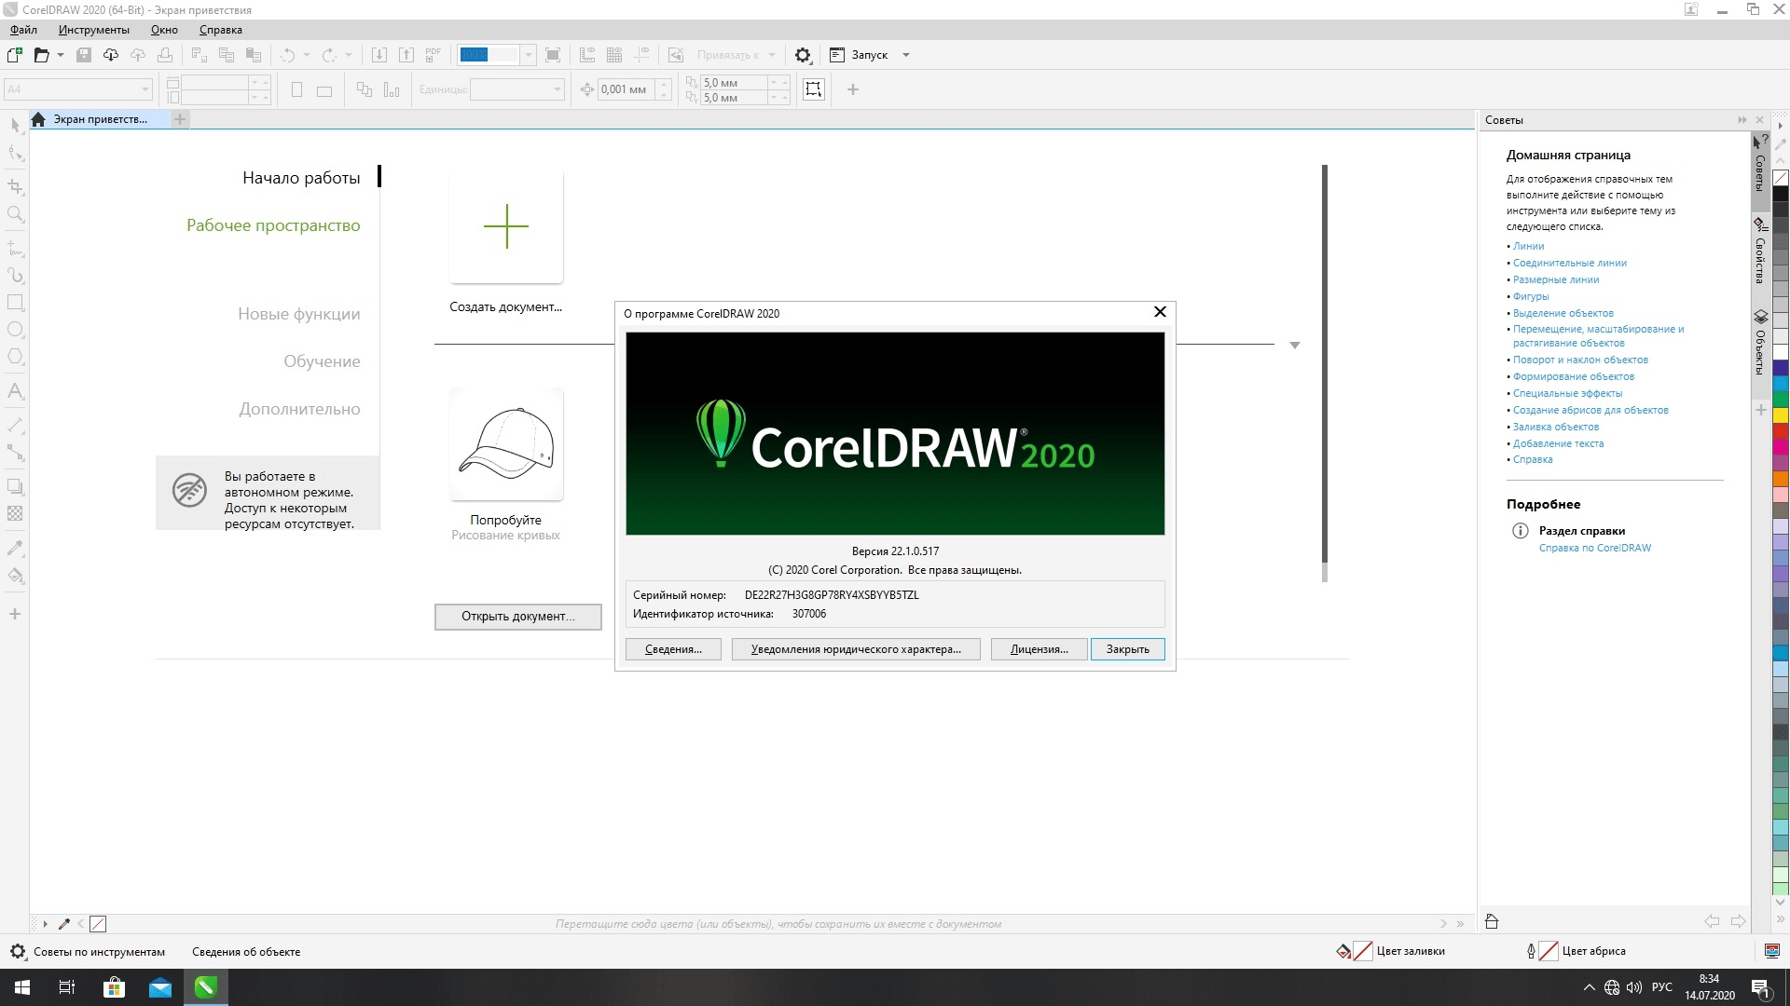Open the Запуск dropdown arrow
The height and width of the screenshot is (1006, 1790).
pyautogui.click(x=906, y=55)
